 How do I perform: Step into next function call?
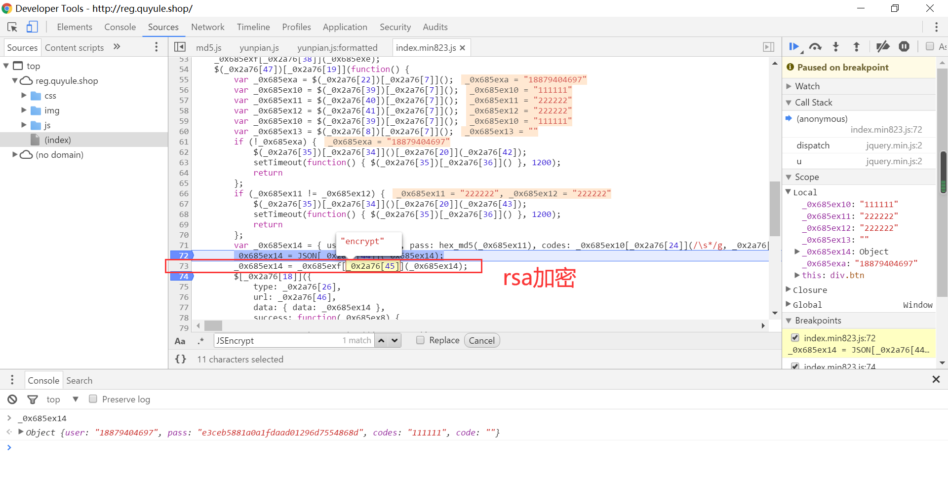point(836,47)
